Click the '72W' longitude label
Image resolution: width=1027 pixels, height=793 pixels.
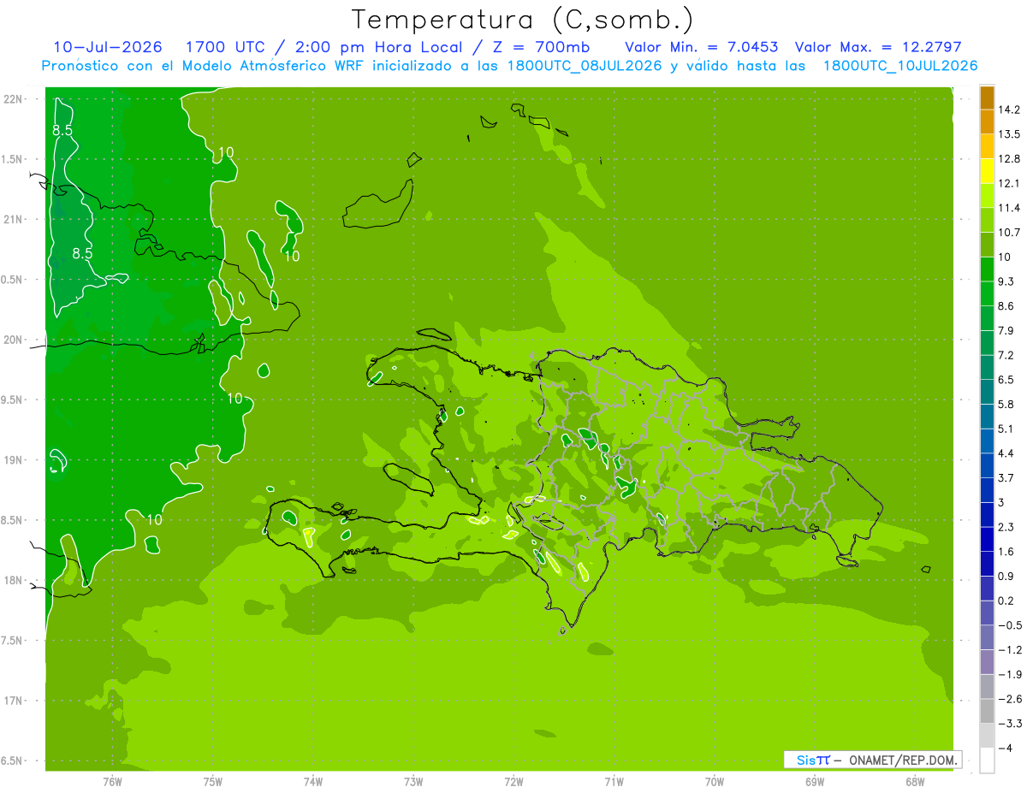point(513,781)
